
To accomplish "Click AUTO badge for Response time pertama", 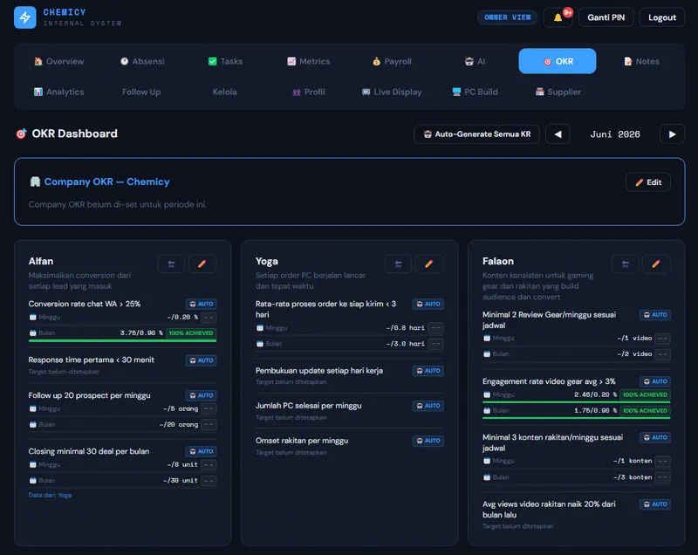I will 202,360.
